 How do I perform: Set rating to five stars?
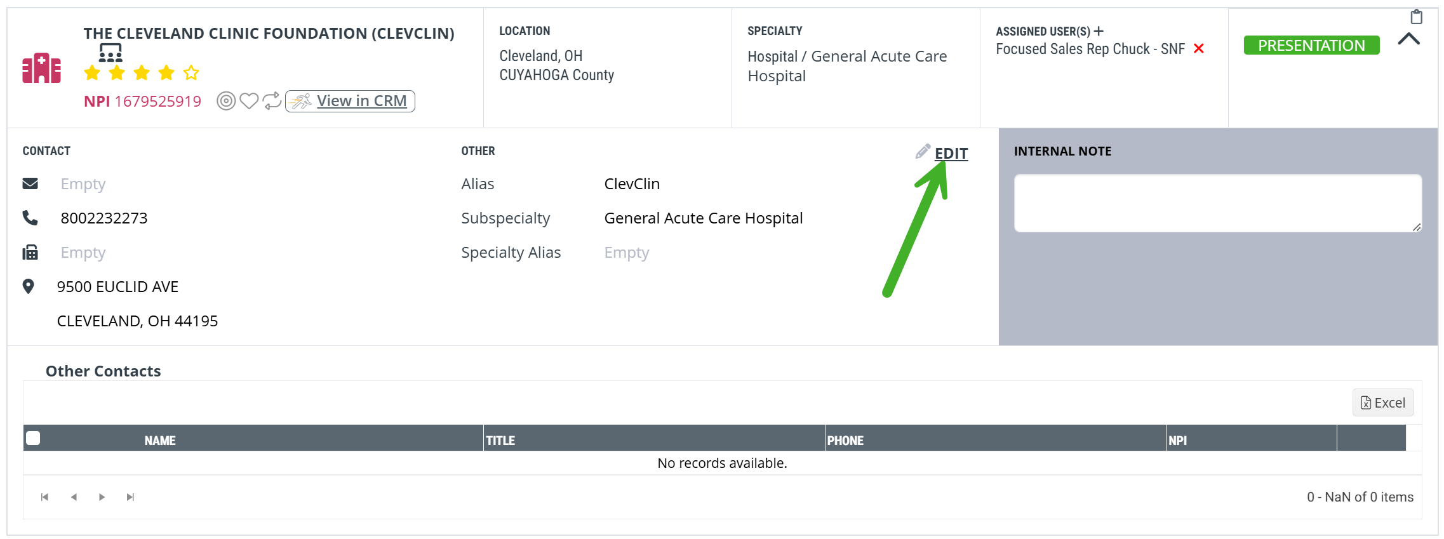[191, 73]
